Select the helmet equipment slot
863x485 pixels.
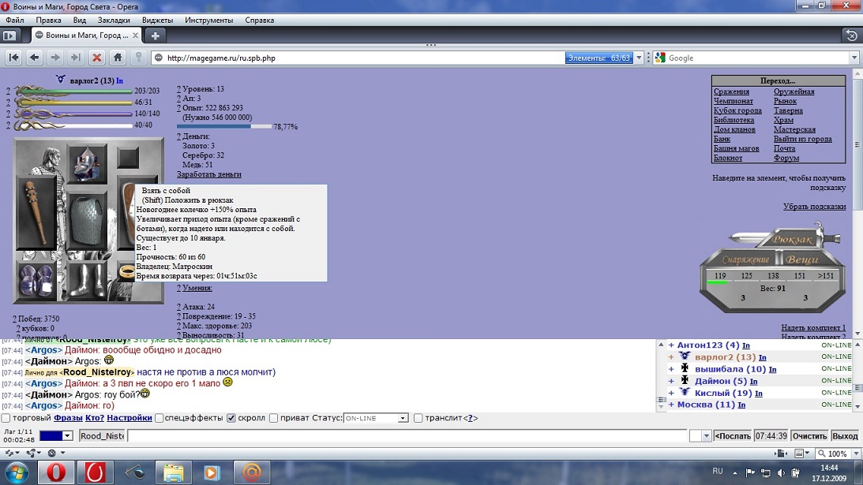[x=87, y=164]
